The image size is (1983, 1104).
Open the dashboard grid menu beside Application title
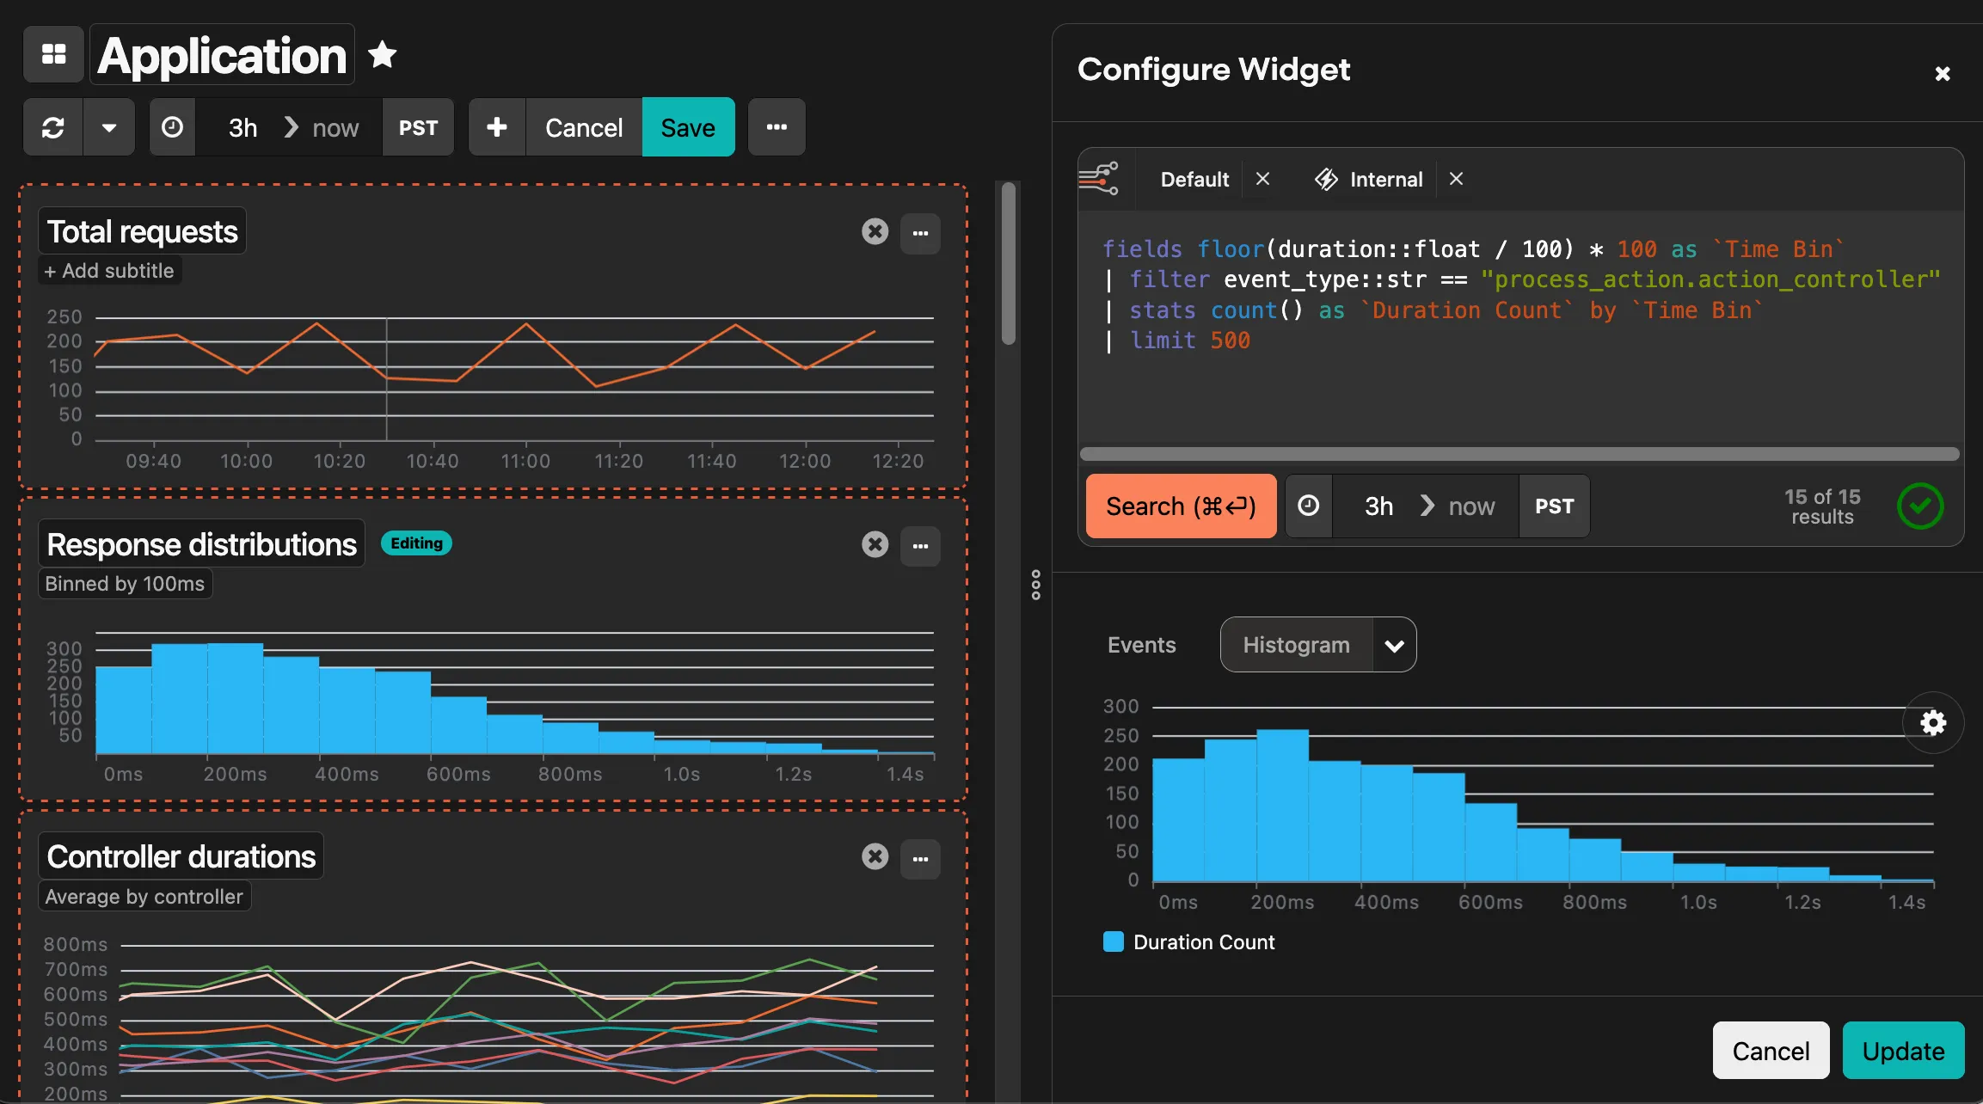click(52, 53)
